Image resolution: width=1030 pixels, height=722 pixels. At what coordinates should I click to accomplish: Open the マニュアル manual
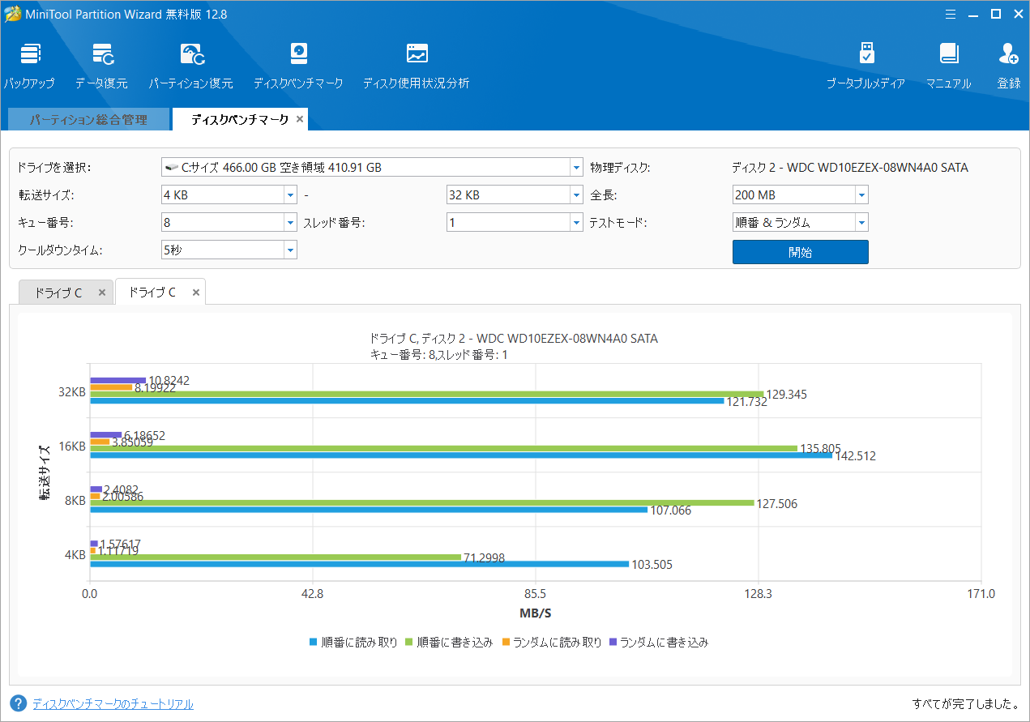point(949,66)
